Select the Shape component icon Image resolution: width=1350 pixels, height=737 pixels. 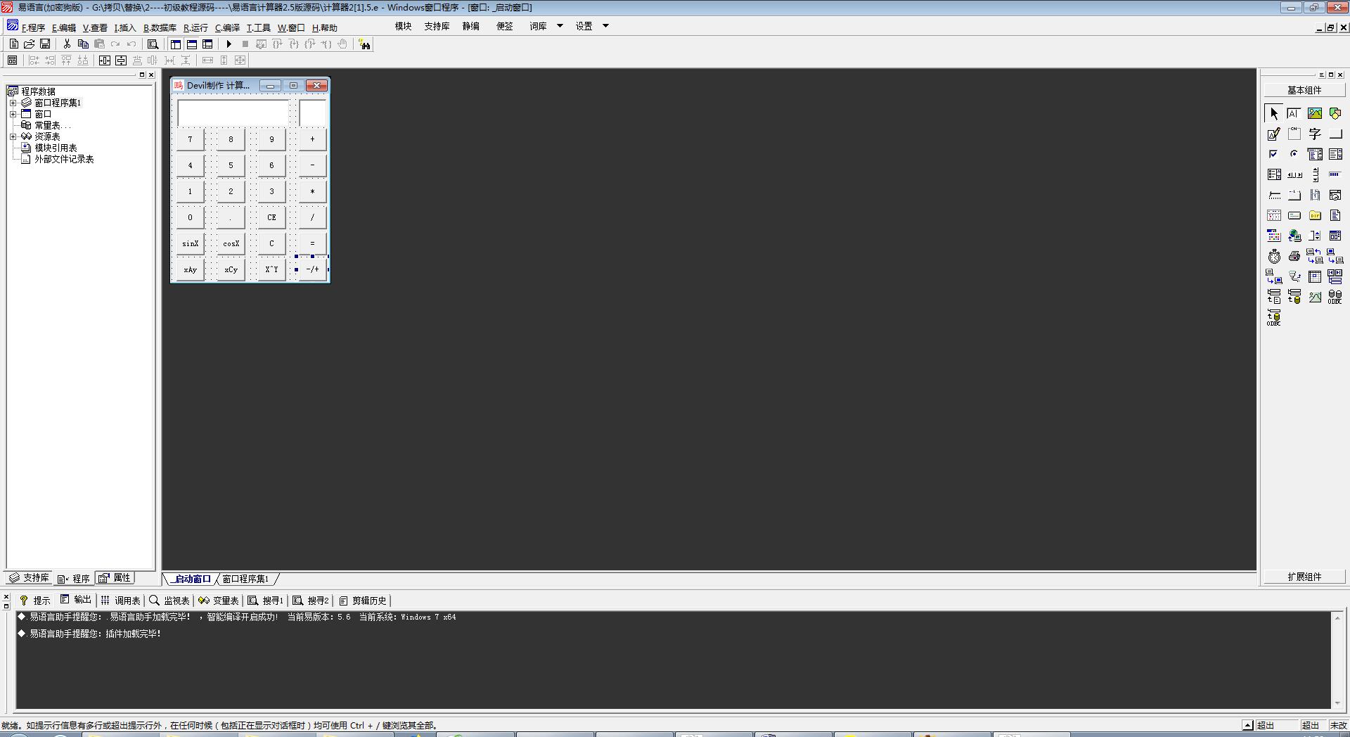click(1335, 113)
